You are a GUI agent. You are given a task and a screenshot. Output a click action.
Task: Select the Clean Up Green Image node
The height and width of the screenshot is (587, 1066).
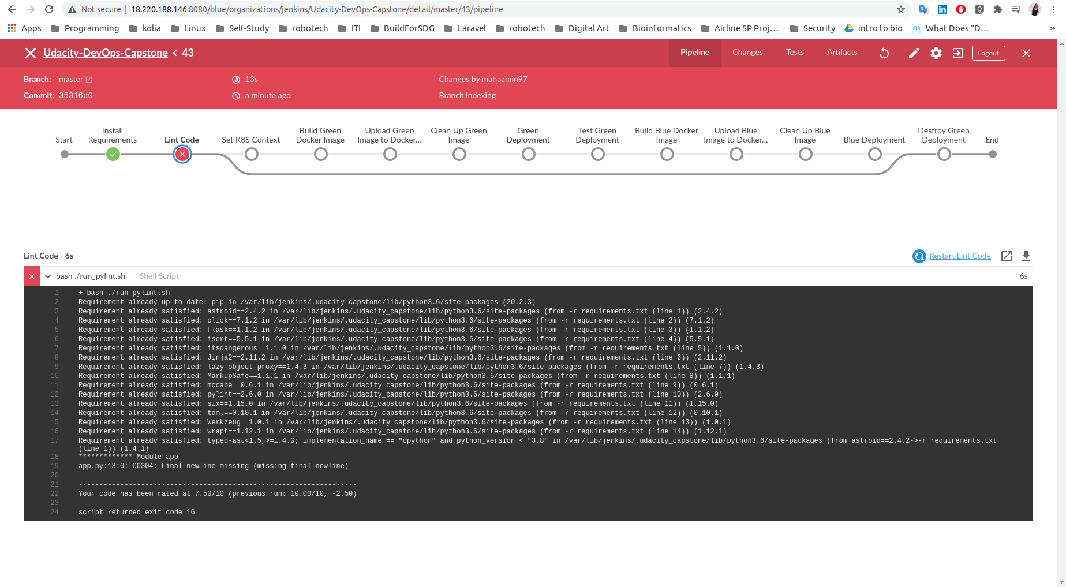tap(459, 154)
